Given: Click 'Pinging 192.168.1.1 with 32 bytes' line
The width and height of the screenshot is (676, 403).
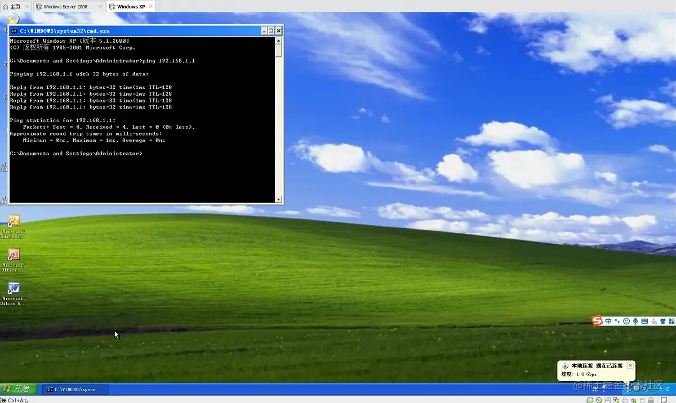Looking at the screenshot, I should pos(79,74).
